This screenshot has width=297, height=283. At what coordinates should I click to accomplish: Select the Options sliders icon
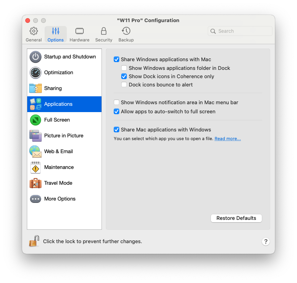tap(56, 31)
